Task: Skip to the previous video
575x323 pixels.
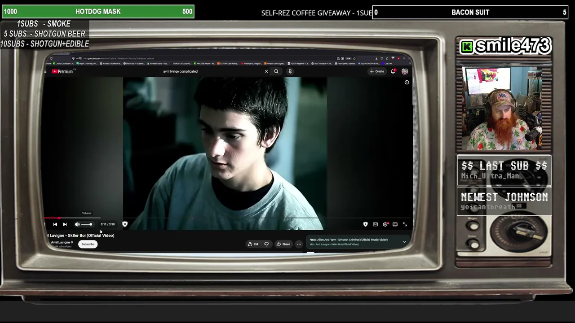Action: [x=55, y=224]
